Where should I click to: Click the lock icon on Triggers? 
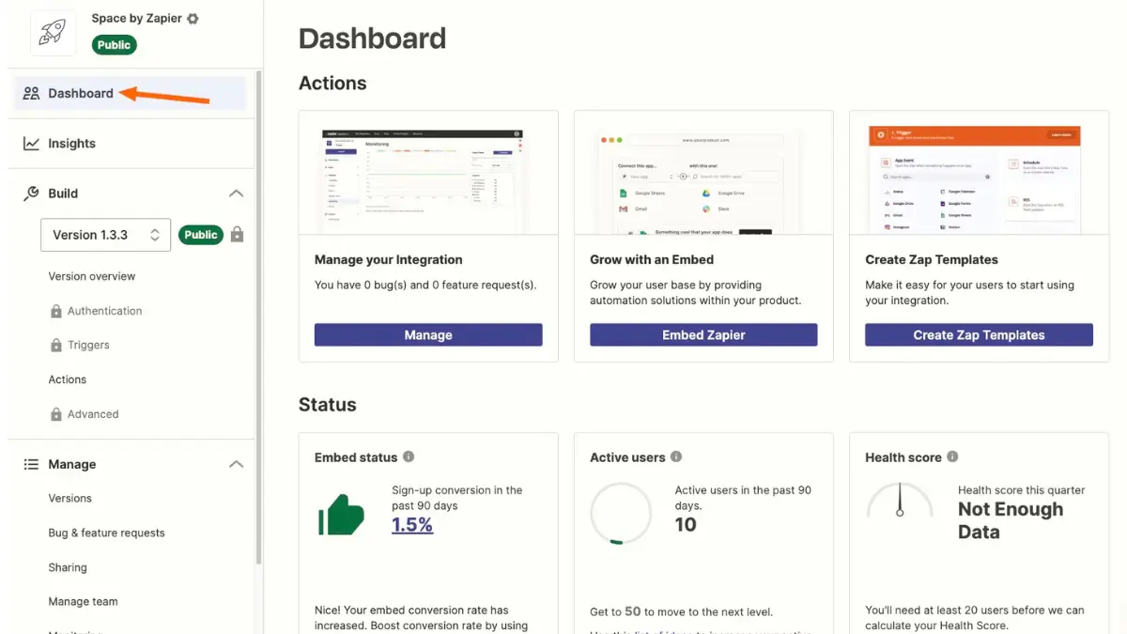(x=58, y=345)
